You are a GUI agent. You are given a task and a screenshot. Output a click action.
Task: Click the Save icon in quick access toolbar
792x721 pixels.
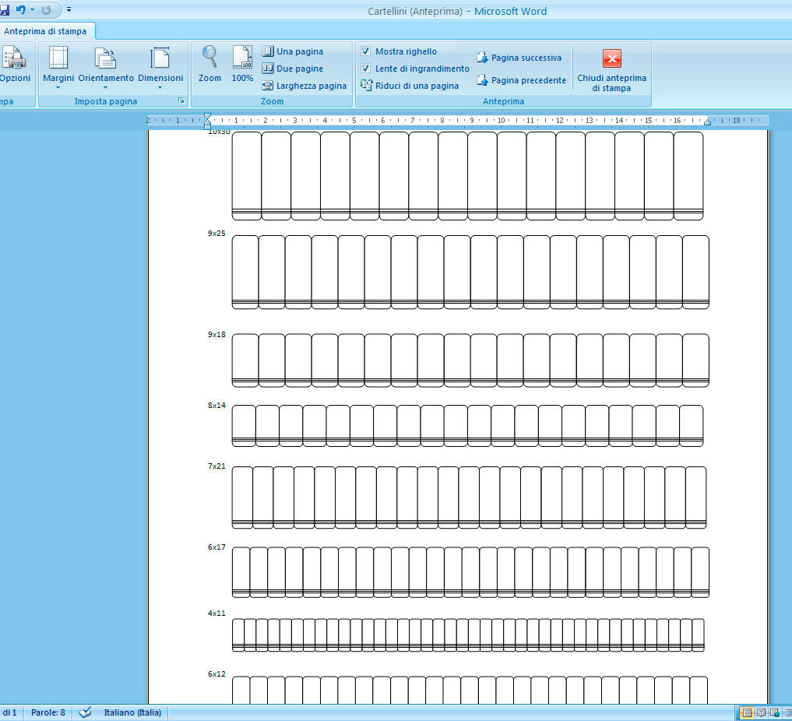[x=4, y=11]
